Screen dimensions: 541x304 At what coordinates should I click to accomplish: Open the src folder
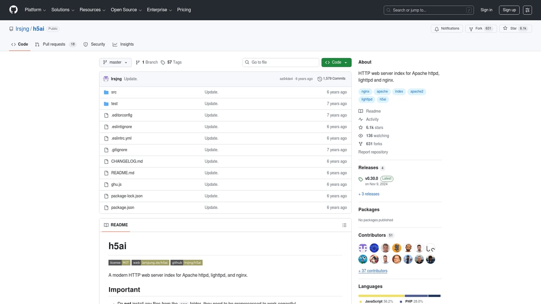pos(114,92)
